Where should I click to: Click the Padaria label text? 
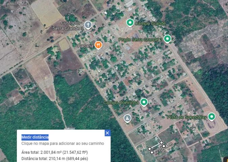[x=85, y=46]
